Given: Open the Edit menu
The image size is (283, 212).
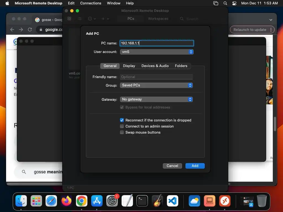Looking at the screenshot, I should [71, 3].
